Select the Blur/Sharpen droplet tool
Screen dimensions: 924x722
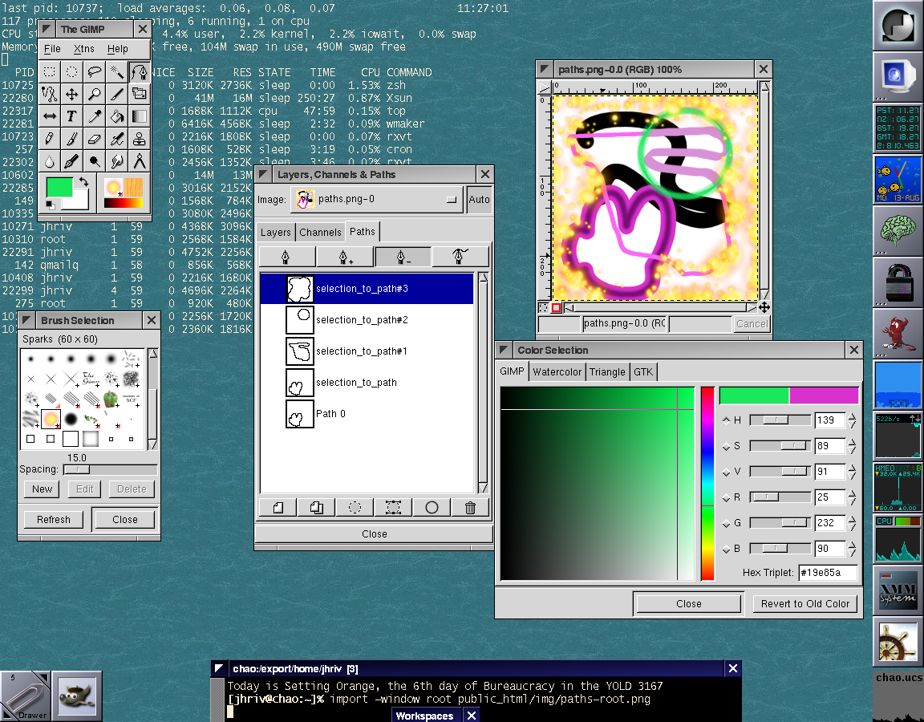click(50, 161)
